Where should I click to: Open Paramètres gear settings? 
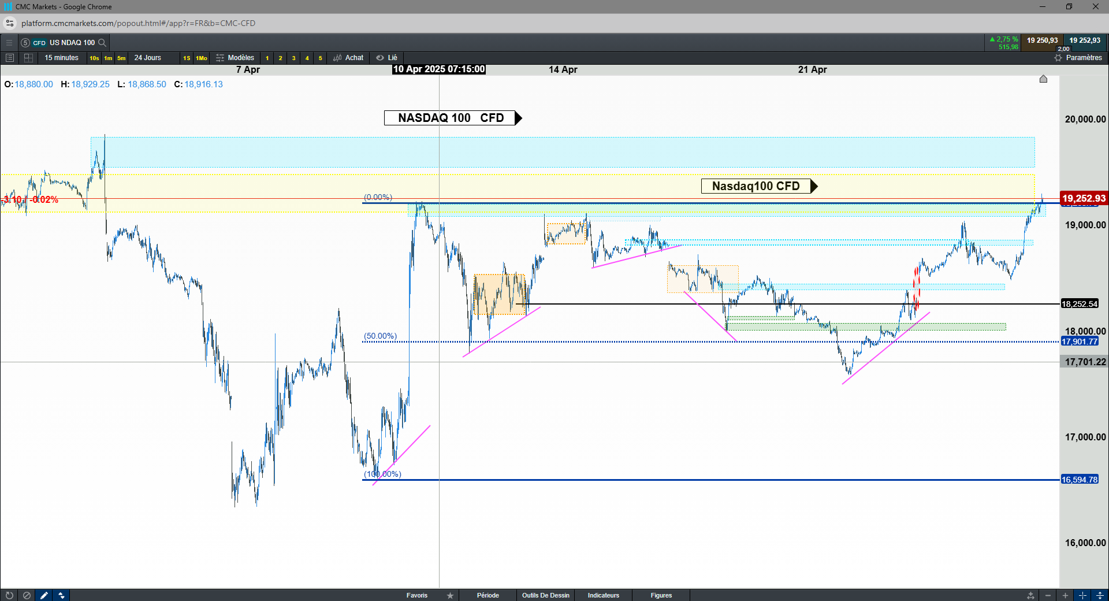(1058, 58)
